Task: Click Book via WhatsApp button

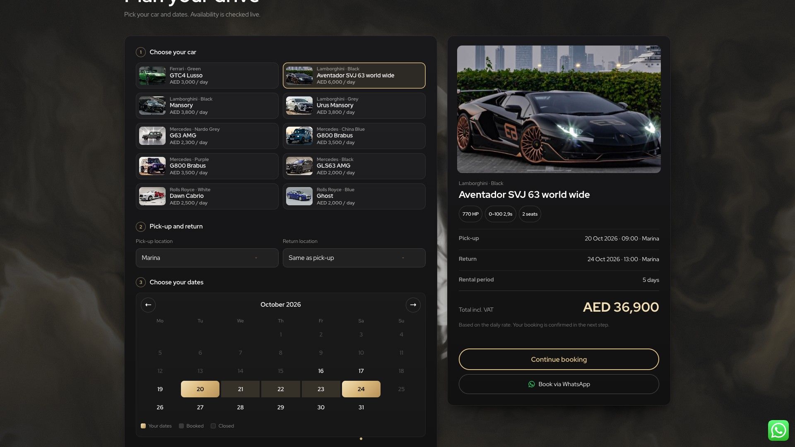Action: click(x=559, y=384)
